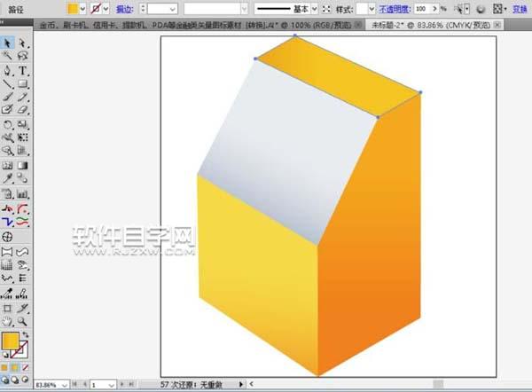Swap fill and stroke arrows
Image resolution: width=532 pixels, height=392 pixels.
tap(26, 335)
